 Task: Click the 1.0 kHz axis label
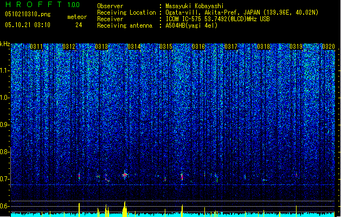(5, 98)
